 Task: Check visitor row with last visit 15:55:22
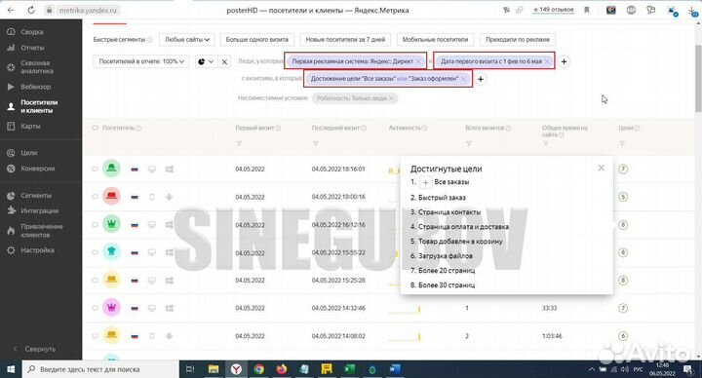(x=95, y=252)
